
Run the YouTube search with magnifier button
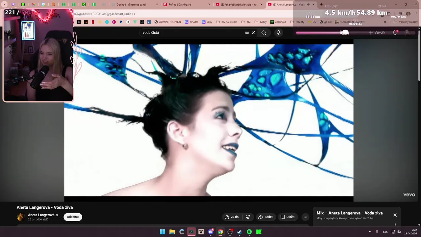264,33
